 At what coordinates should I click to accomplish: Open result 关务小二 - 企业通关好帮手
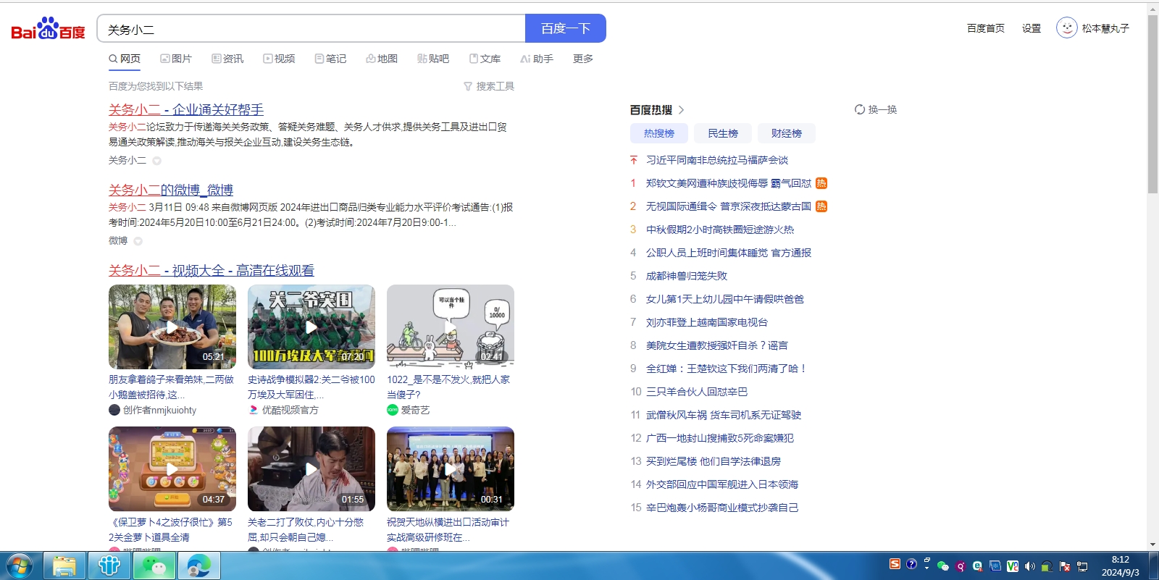pos(186,109)
